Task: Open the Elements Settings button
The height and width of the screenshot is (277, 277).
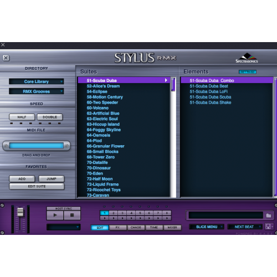Action: [248, 72]
